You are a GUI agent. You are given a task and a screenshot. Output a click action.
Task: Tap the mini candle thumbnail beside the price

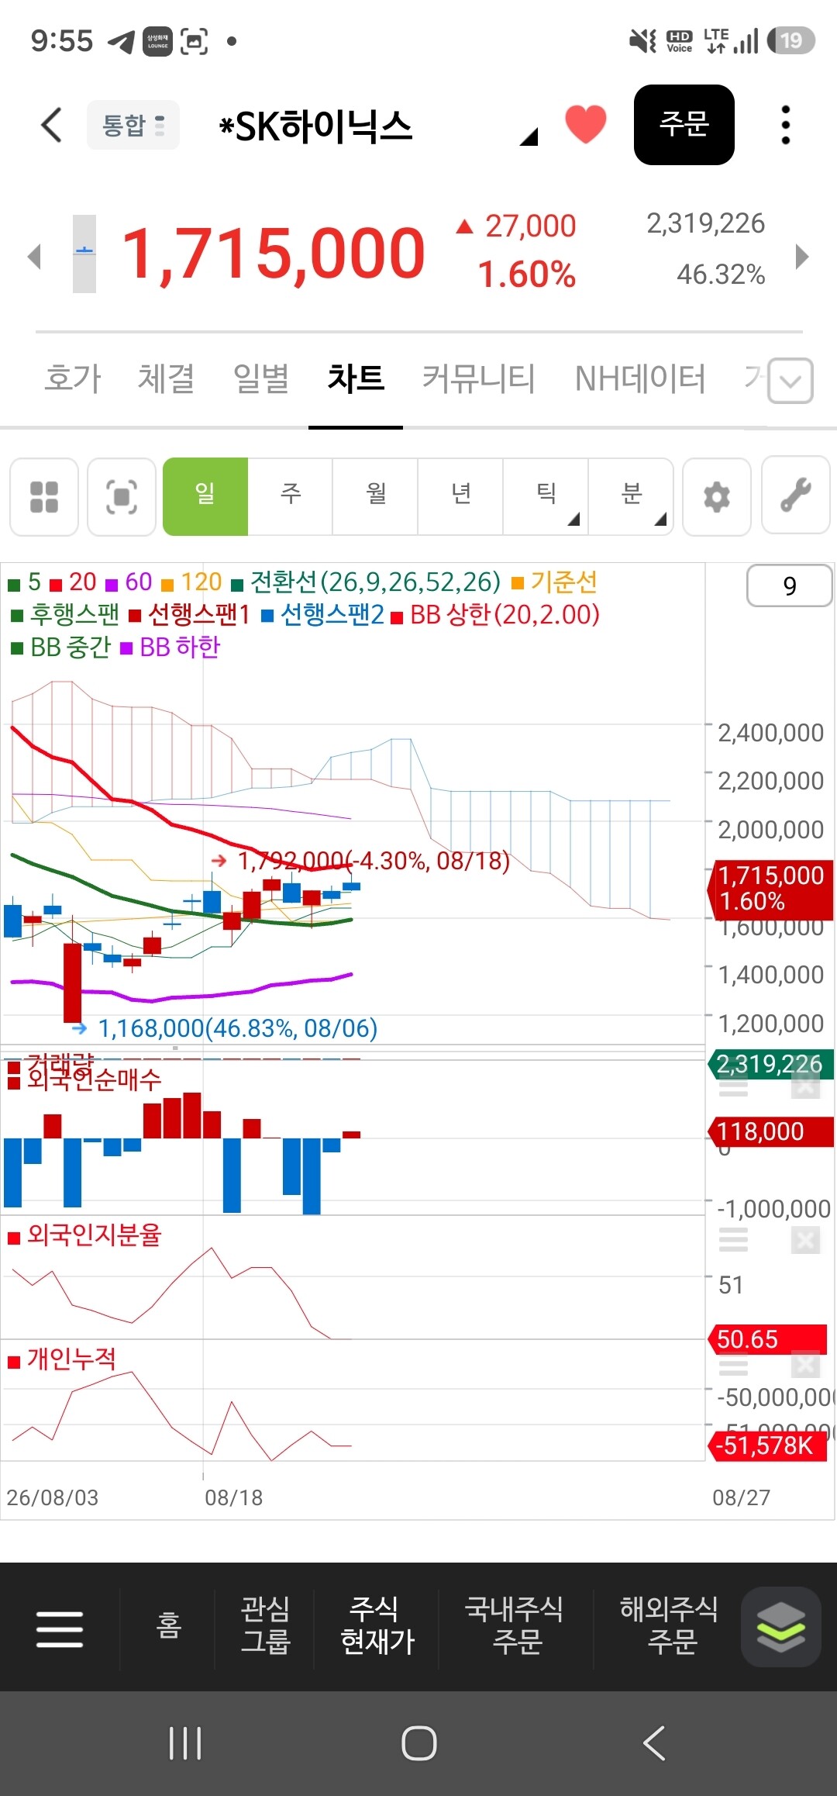click(x=84, y=254)
